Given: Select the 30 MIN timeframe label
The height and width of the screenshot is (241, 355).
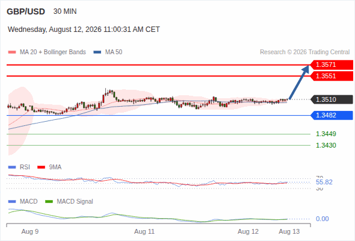Looking at the screenshot, I should pos(65,11).
